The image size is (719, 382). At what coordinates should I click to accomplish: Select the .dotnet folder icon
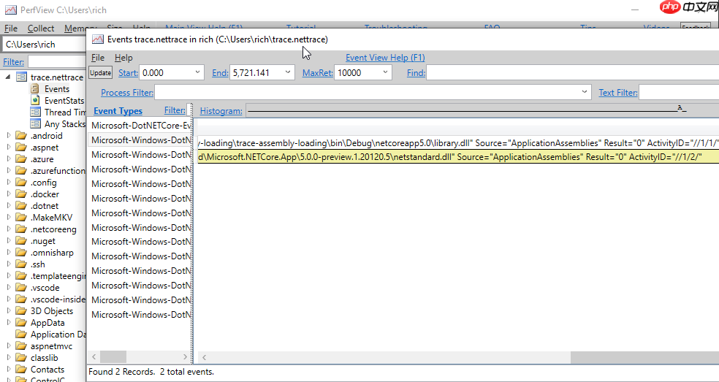(21, 206)
